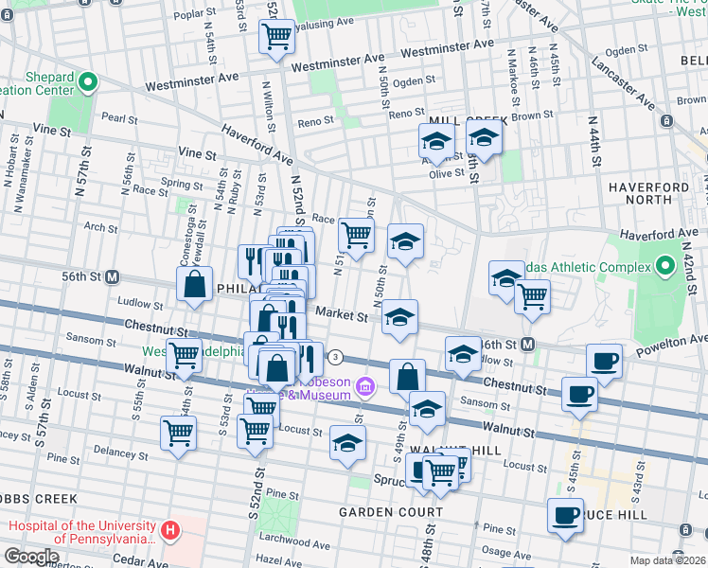Image resolution: width=708 pixels, height=568 pixels.
Task: Select the Paul Robeson House & Museum label
Action: coord(299,388)
